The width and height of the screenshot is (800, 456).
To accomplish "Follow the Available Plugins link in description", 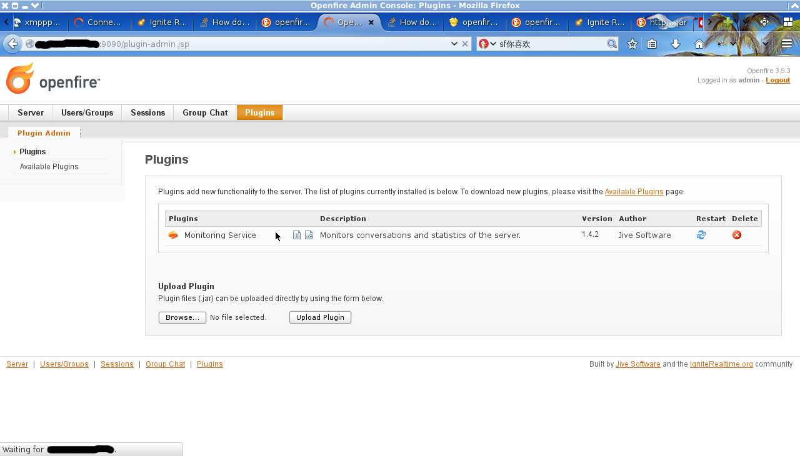I will (634, 192).
